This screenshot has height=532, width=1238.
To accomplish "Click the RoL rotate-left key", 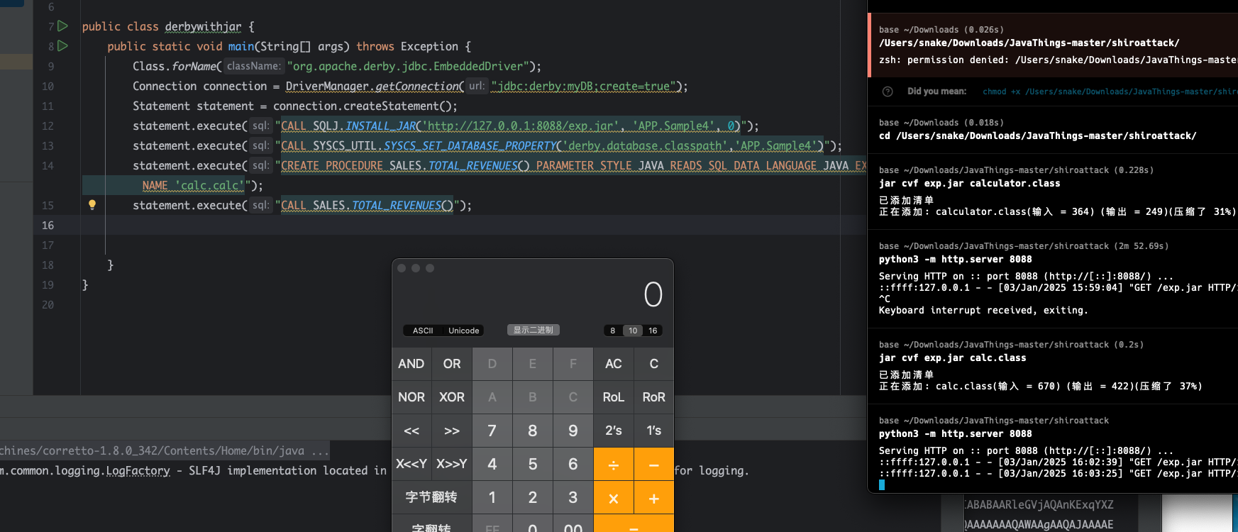I will 614,397.
